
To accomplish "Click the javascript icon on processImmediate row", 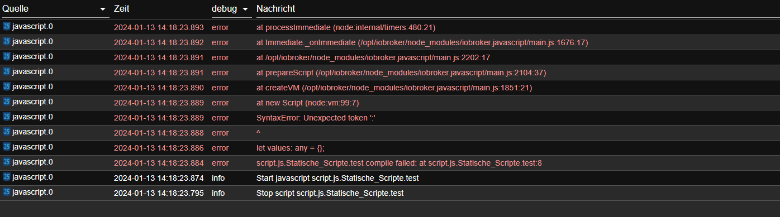I will (7, 26).
